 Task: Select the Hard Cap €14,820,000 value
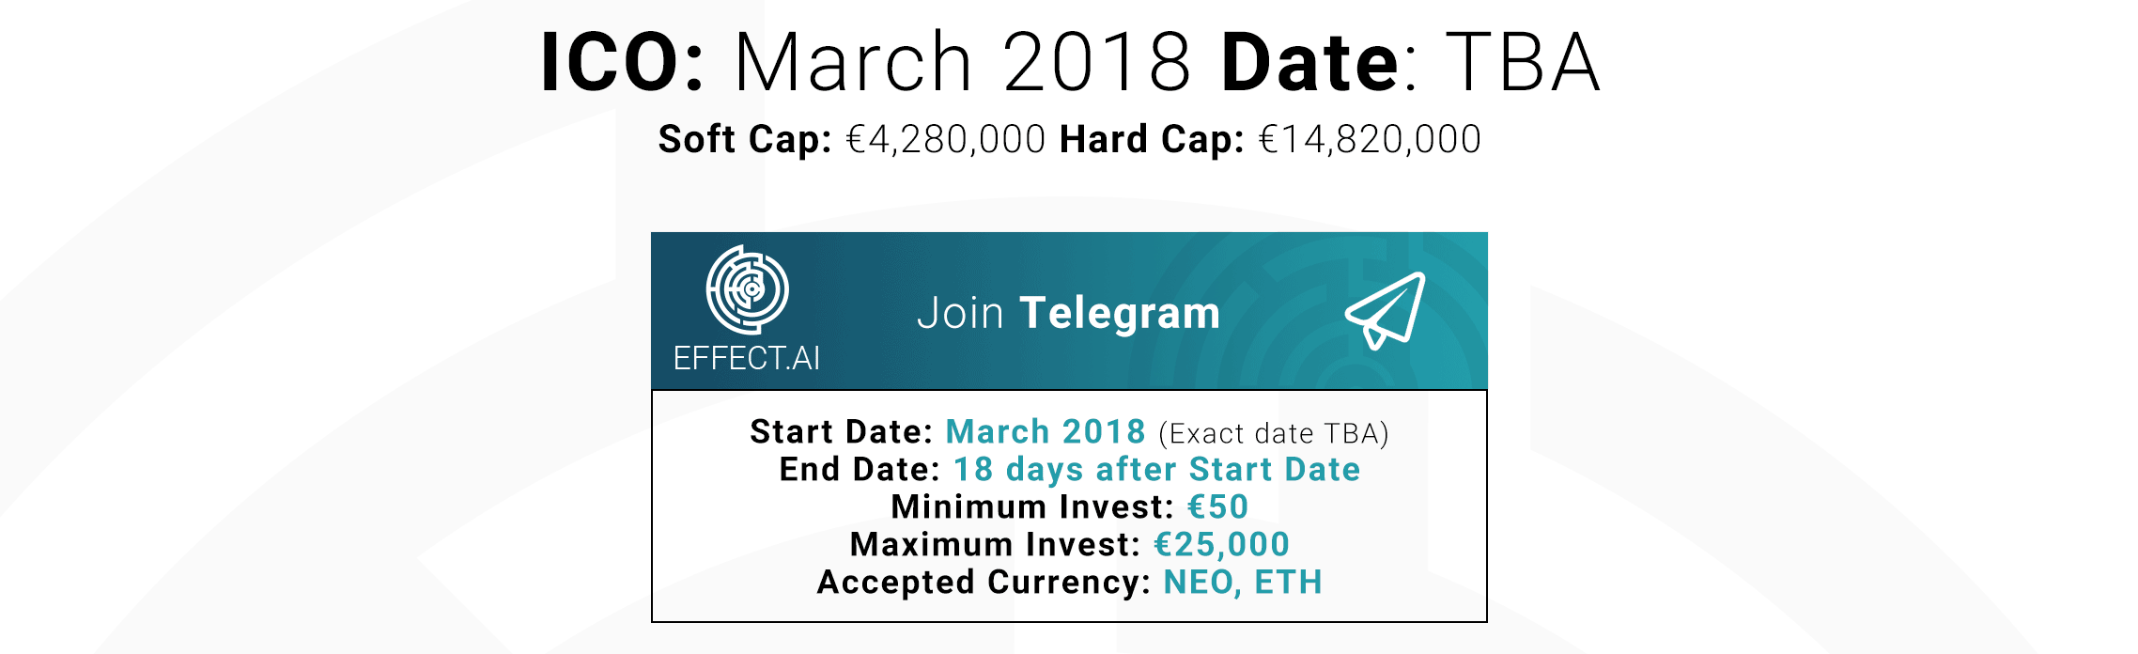1370,140
